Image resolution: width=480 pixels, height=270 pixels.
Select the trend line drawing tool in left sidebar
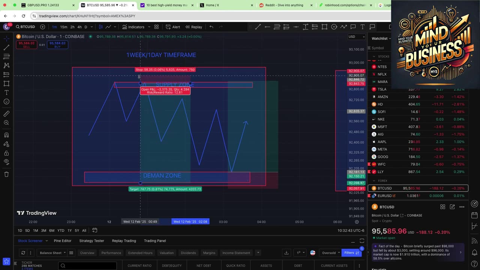(x=6, y=48)
